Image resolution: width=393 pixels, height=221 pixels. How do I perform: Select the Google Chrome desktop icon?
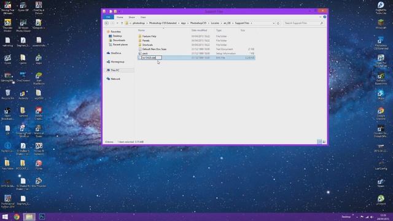[x=381, y=114]
